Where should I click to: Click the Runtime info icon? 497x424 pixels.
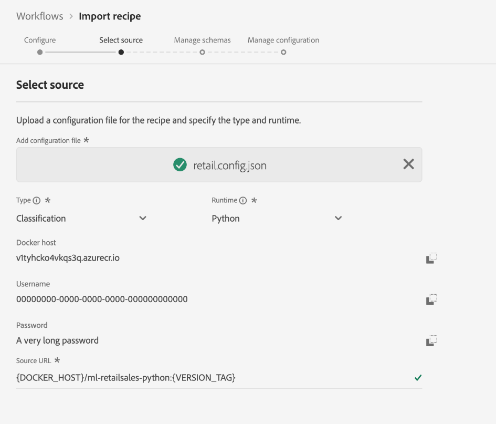pyautogui.click(x=243, y=201)
